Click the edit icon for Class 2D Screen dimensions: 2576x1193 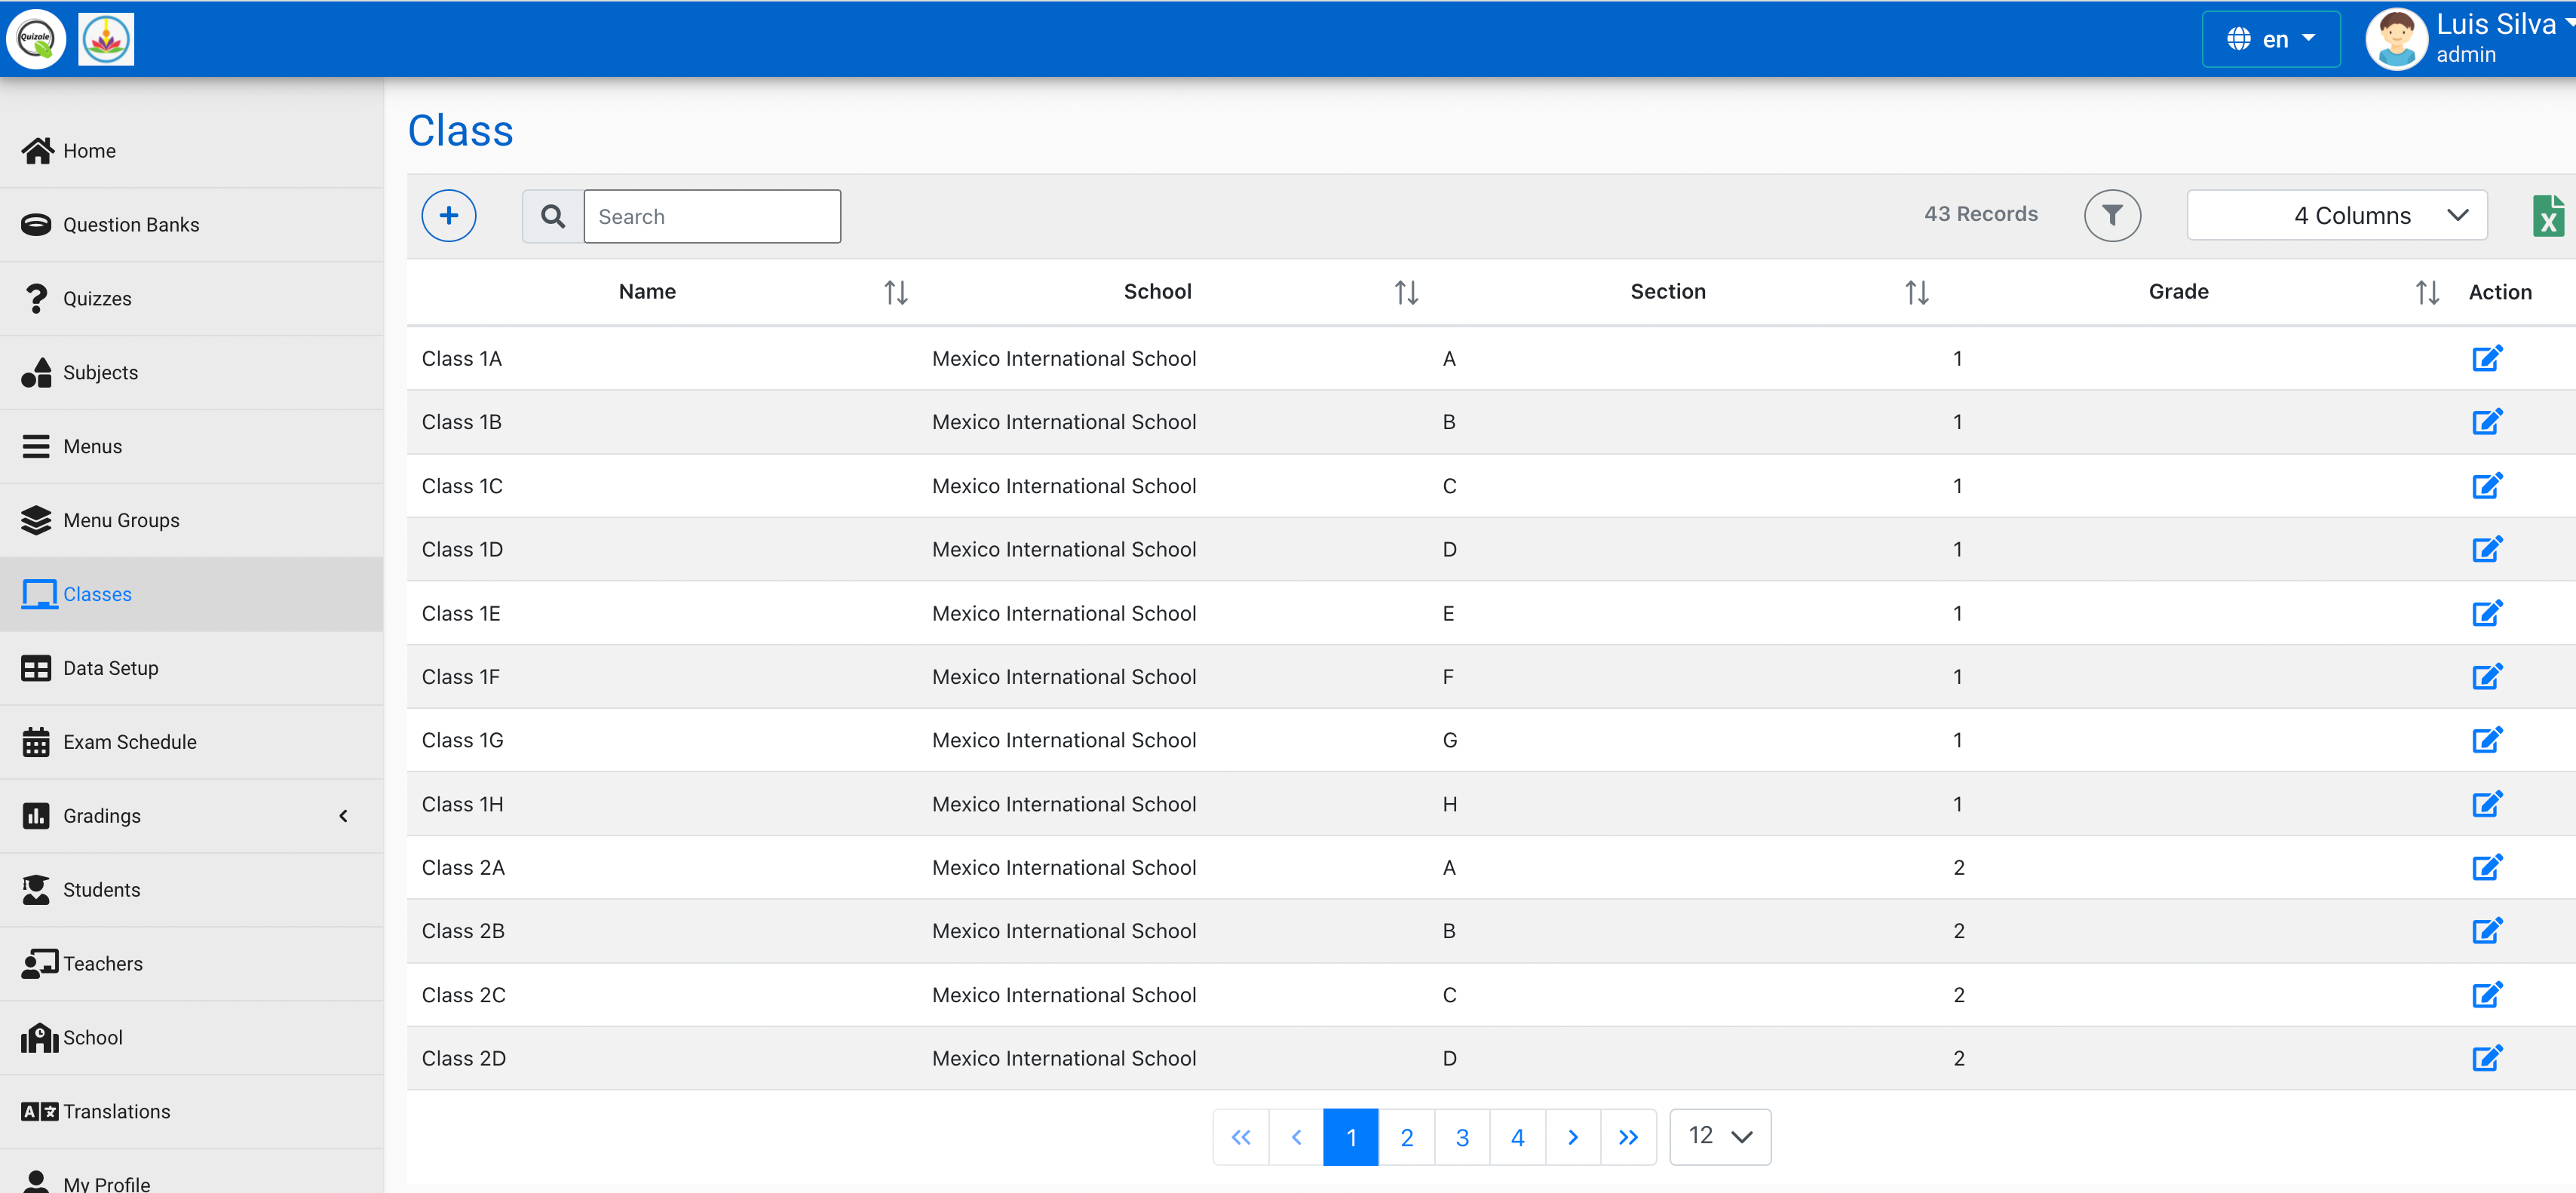(x=2486, y=1058)
